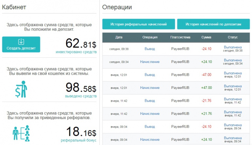Screen dimensions: 252x145
Task: Click the Сумма column header
Action: click(206, 37)
